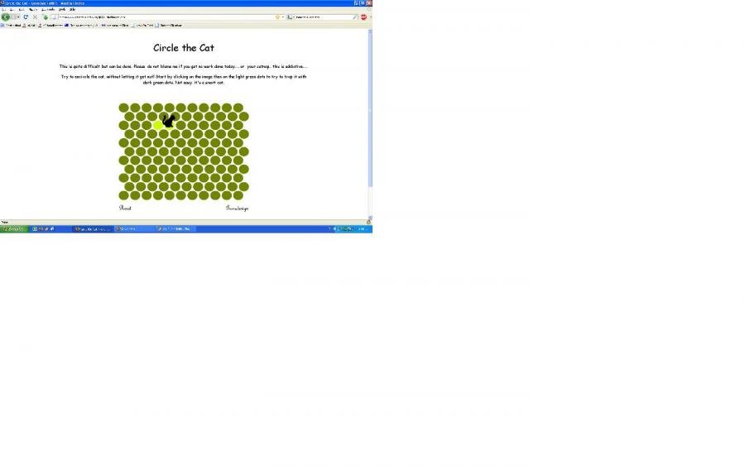This screenshot has height=466, width=745.
Task: Click the Windows Start button
Action: (x=13, y=228)
